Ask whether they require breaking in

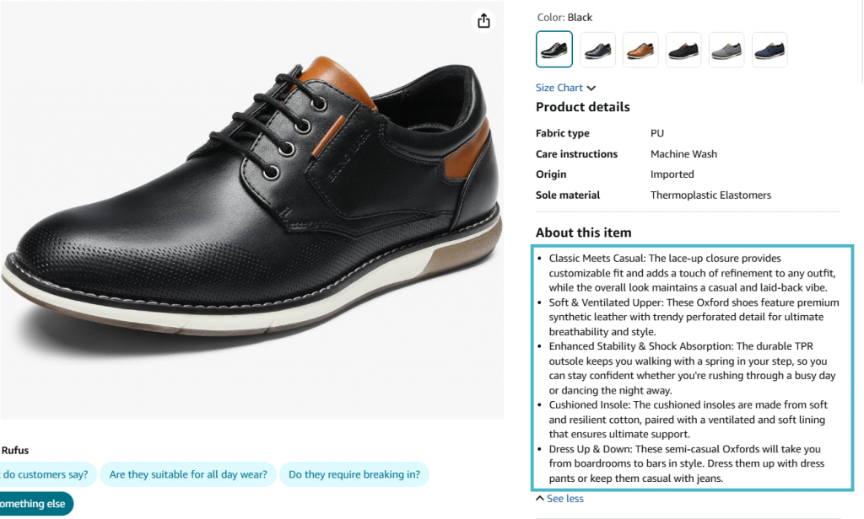click(x=354, y=474)
